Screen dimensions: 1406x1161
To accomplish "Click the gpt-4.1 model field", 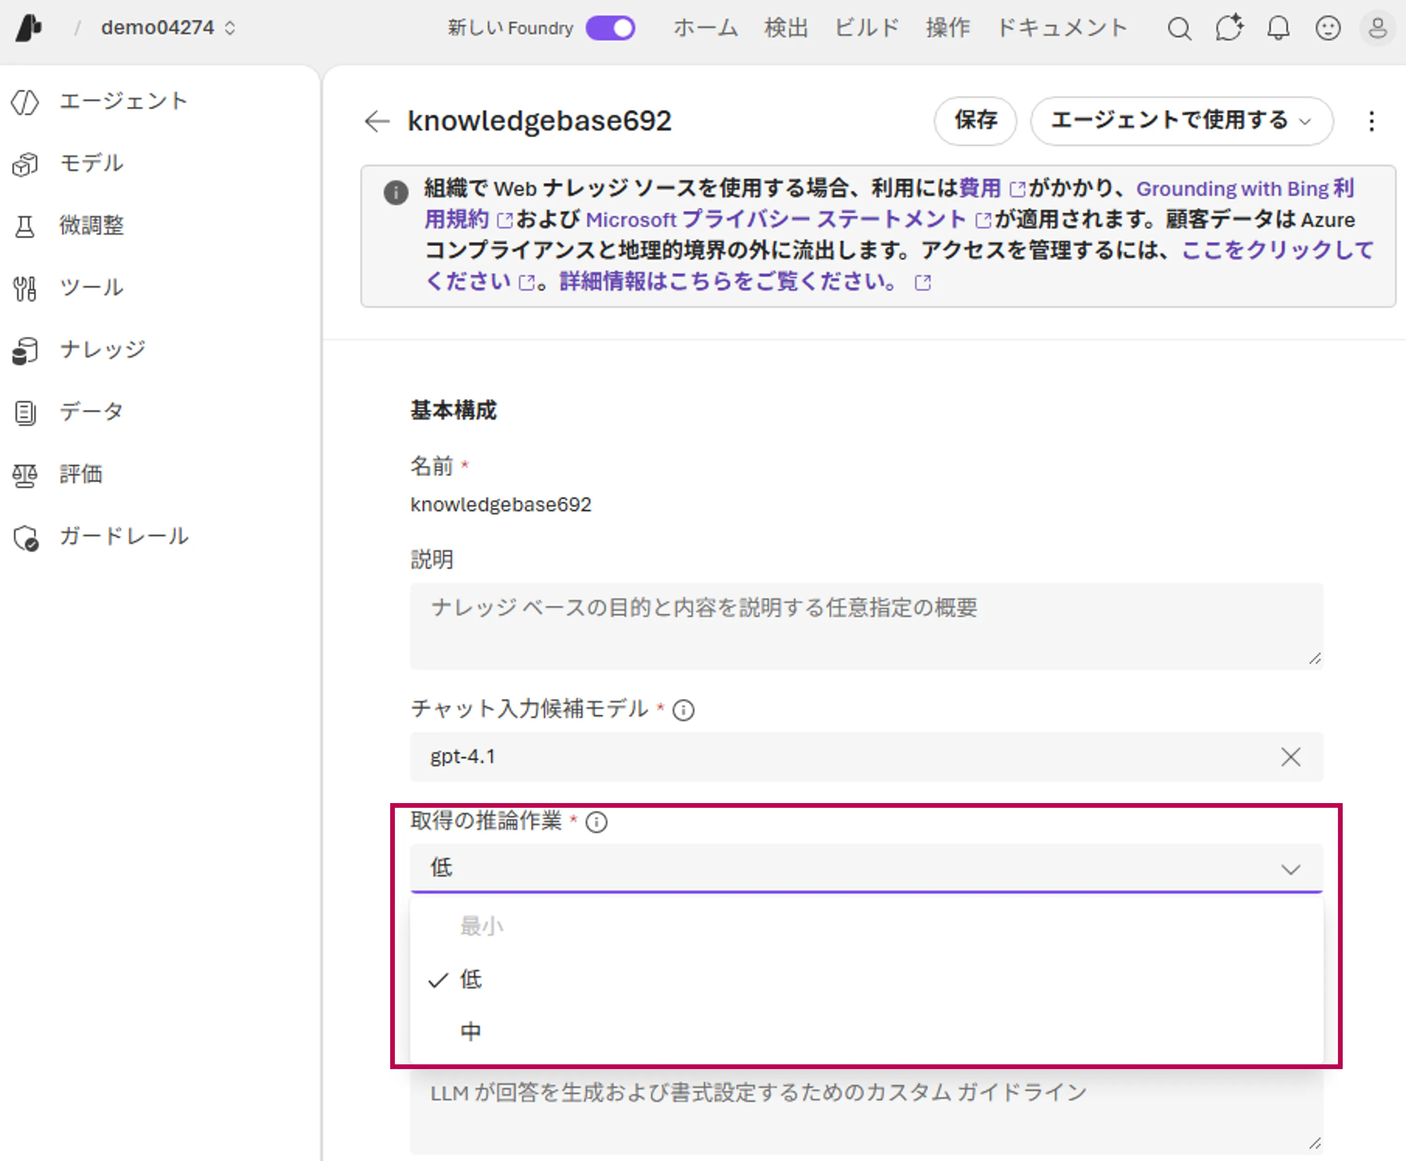I will pyautogui.click(x=867, y=757).
